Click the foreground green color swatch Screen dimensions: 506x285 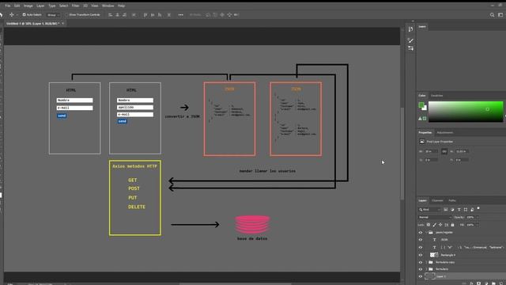click(421, 104)
